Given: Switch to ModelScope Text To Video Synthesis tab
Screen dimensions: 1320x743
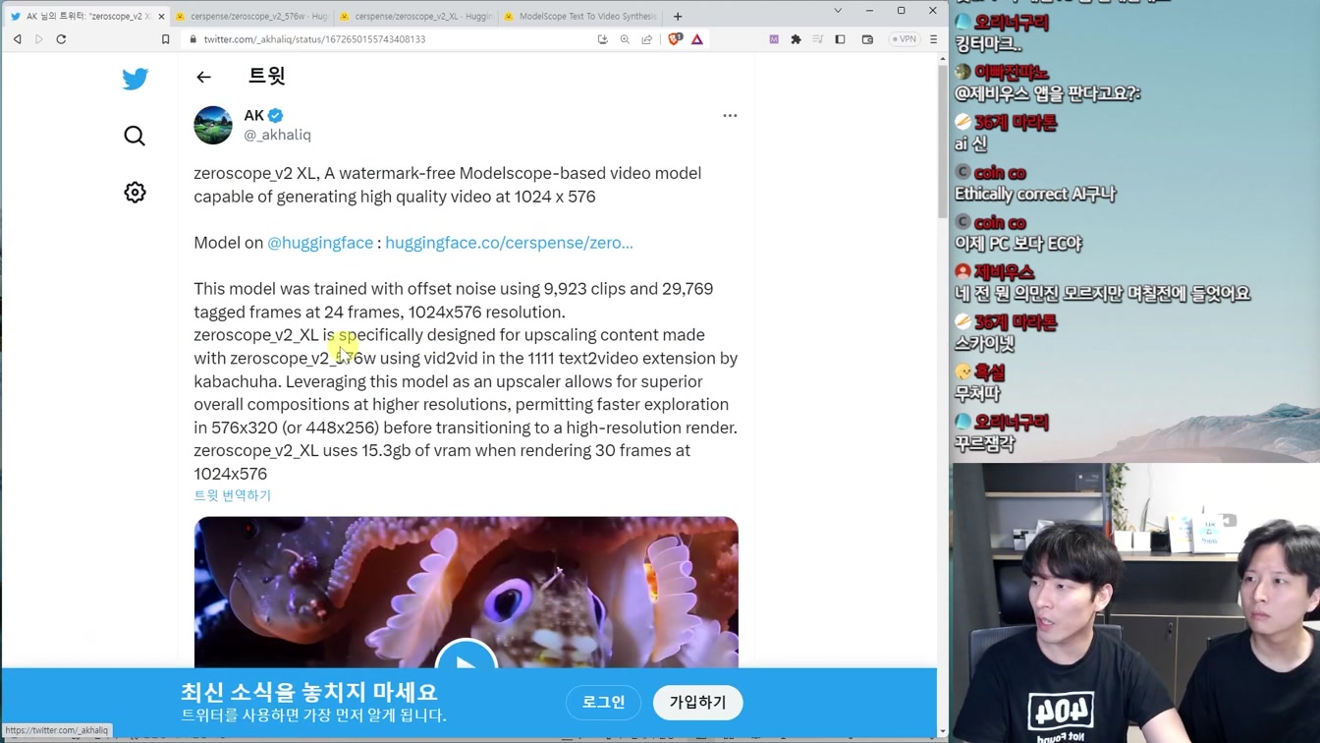Looking at the screenshot, I should pos(579,16).
